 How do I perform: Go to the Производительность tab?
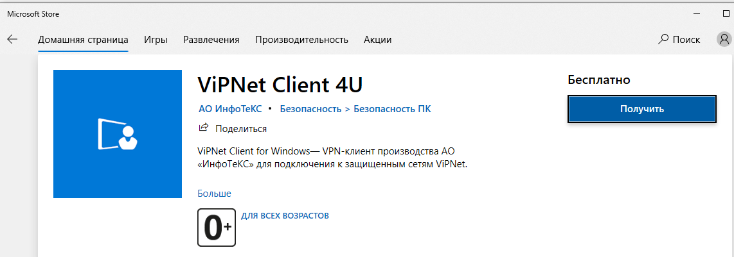(301, 40)
